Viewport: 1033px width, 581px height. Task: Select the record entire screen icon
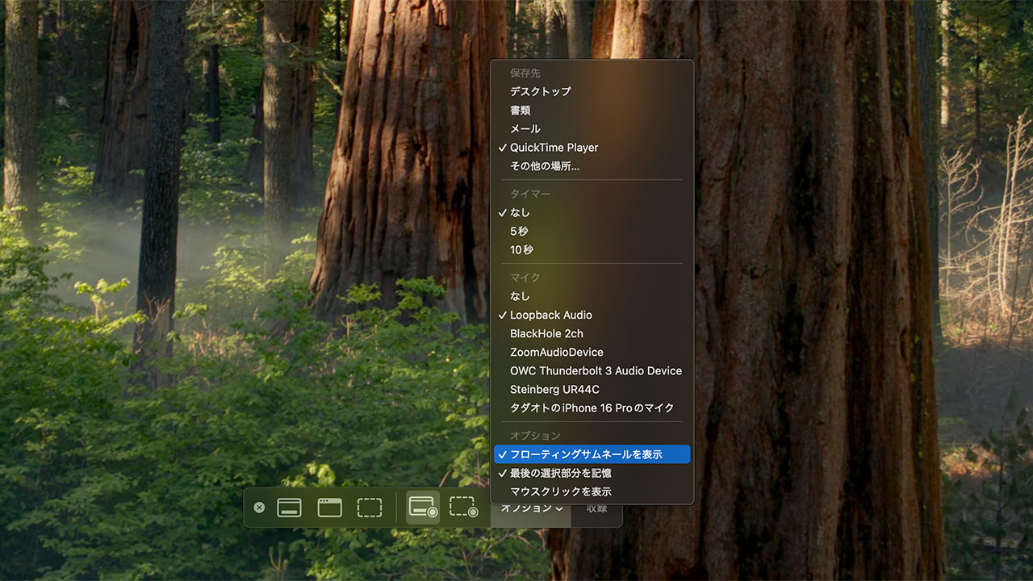pyautogui.click(x=423, y=508)
